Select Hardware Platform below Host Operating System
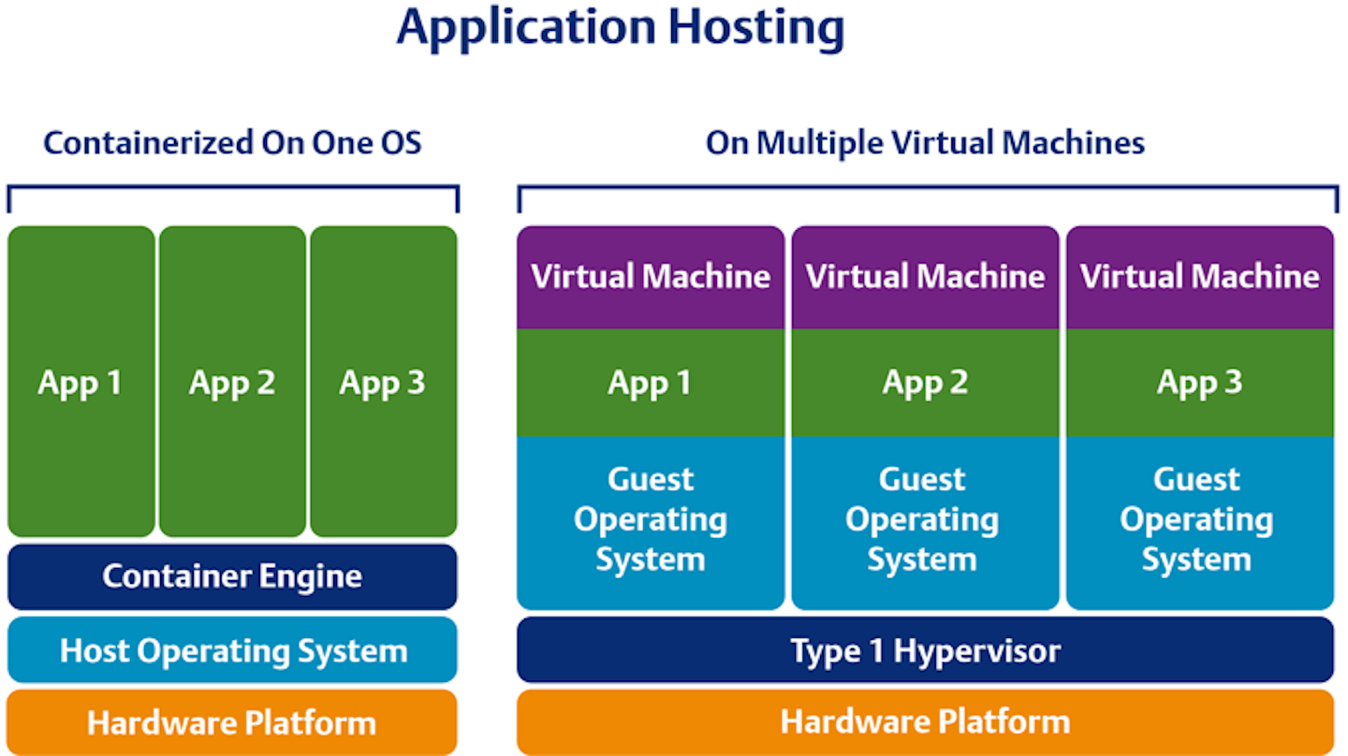 click(232, 722)
